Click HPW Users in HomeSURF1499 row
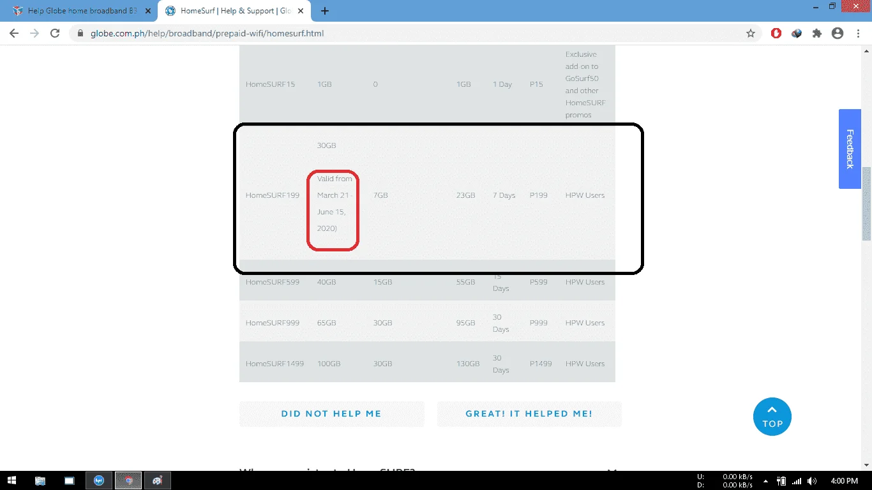872x490 pixels. (x=585, y=364)
